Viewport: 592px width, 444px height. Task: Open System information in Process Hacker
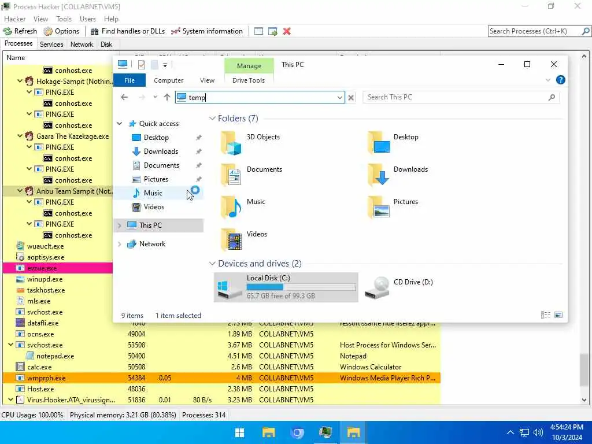click(x=207, y=31)
